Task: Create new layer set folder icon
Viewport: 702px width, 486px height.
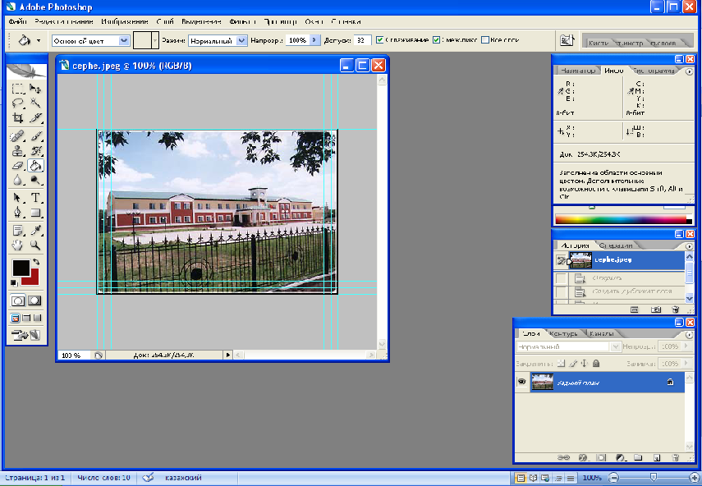Action: pyautogui.click(x=638, y=457)
